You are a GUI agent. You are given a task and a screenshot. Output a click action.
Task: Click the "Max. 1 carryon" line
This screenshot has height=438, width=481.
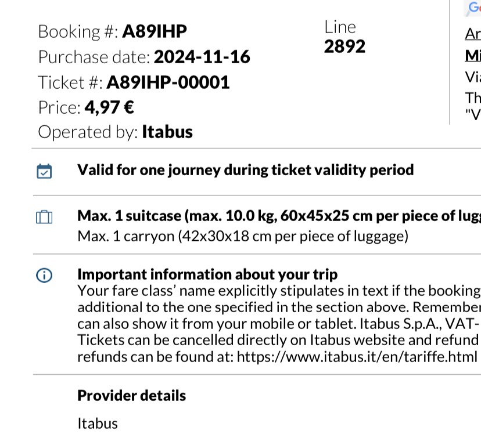click(x=243, y=237)
